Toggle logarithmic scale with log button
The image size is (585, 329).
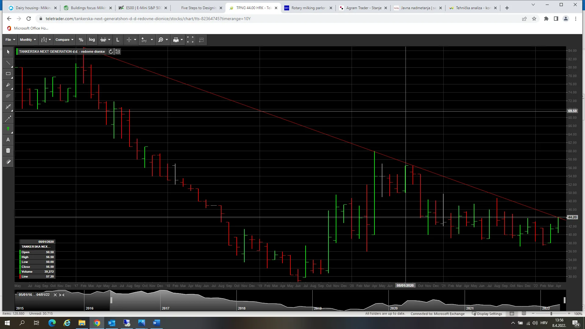click(92, 40)
